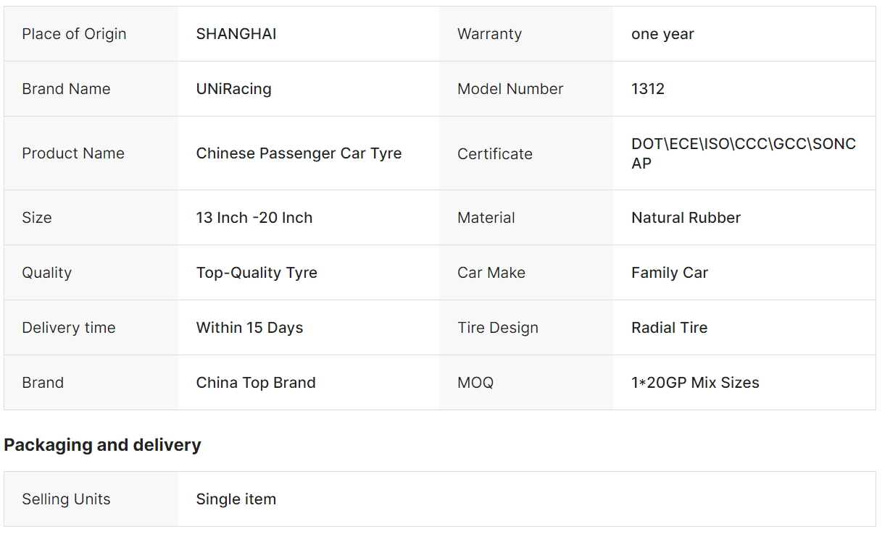The height and width of the screenshot is (534, 890).
Task: Click 'Chinese Passenger Car Tyre' product name
Action: point(299,153)
